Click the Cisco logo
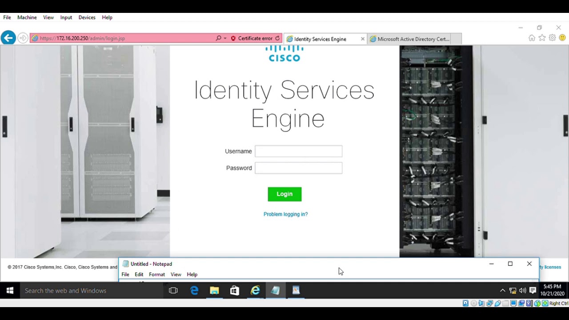 (x=284, y=53)
